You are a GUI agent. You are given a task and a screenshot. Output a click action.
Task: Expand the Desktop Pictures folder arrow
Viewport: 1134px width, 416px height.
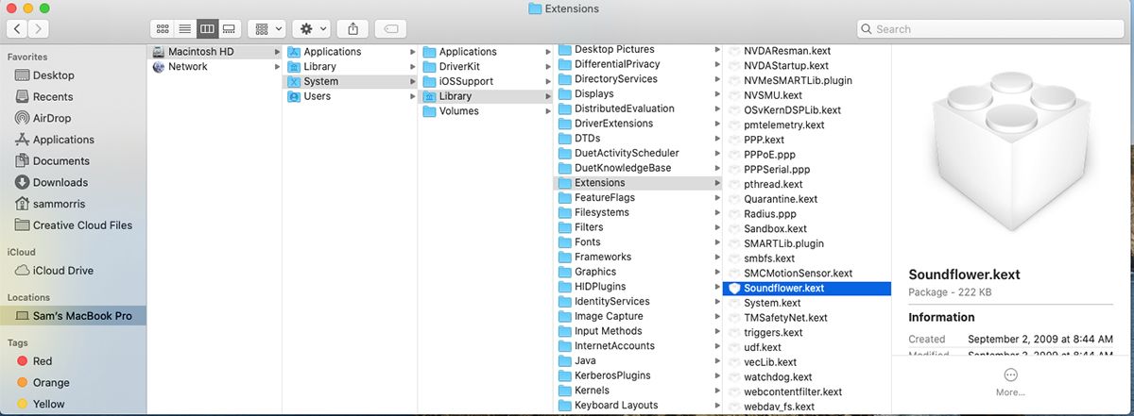[717, 49]
